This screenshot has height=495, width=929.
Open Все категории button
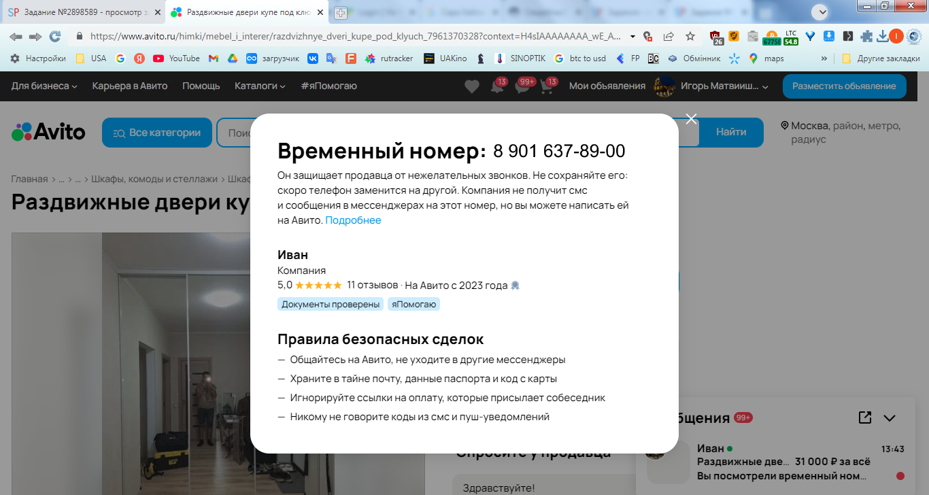click(157, 133)
